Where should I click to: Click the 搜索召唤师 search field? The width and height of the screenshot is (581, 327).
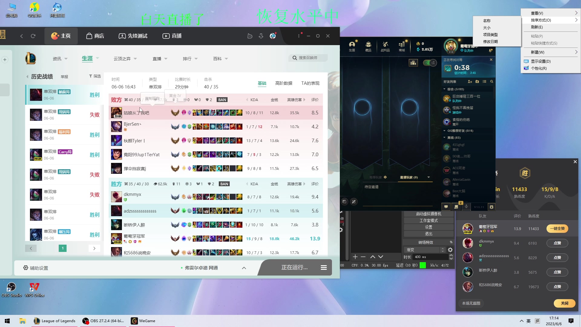[308, 58]
